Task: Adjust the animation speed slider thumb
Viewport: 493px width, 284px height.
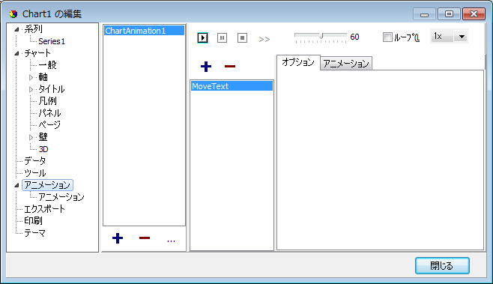Action: 321,36
